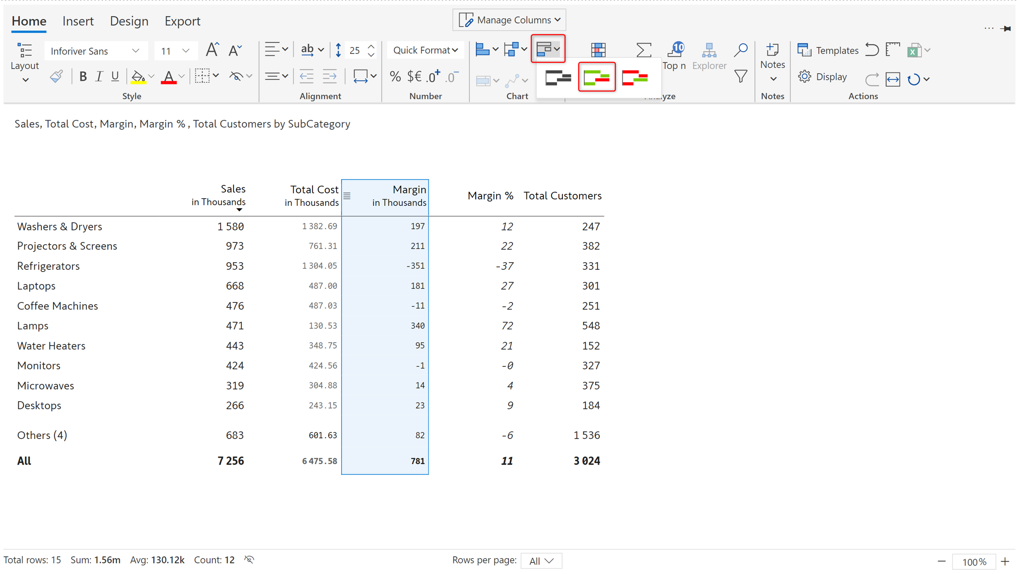The height and width of the screenshot is (574, 1017).
Task: Switch to the Insert tab
Action: (x=78, y=21)
